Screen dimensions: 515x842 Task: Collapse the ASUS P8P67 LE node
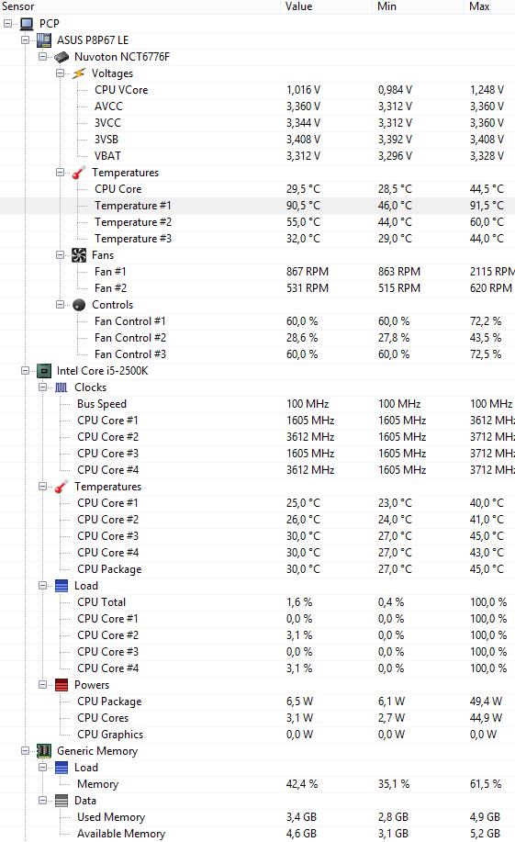pyautogui.click(x=25, y=40)
